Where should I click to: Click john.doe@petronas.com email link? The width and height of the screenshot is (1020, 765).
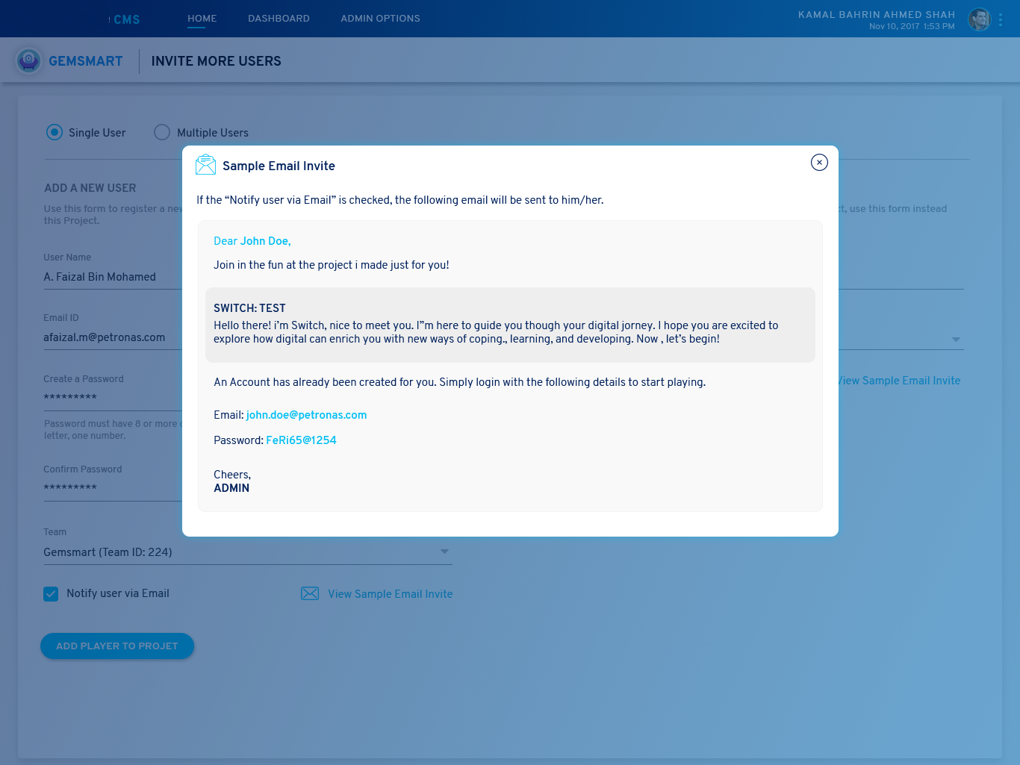pyautogui.click(x=306, y=415)
